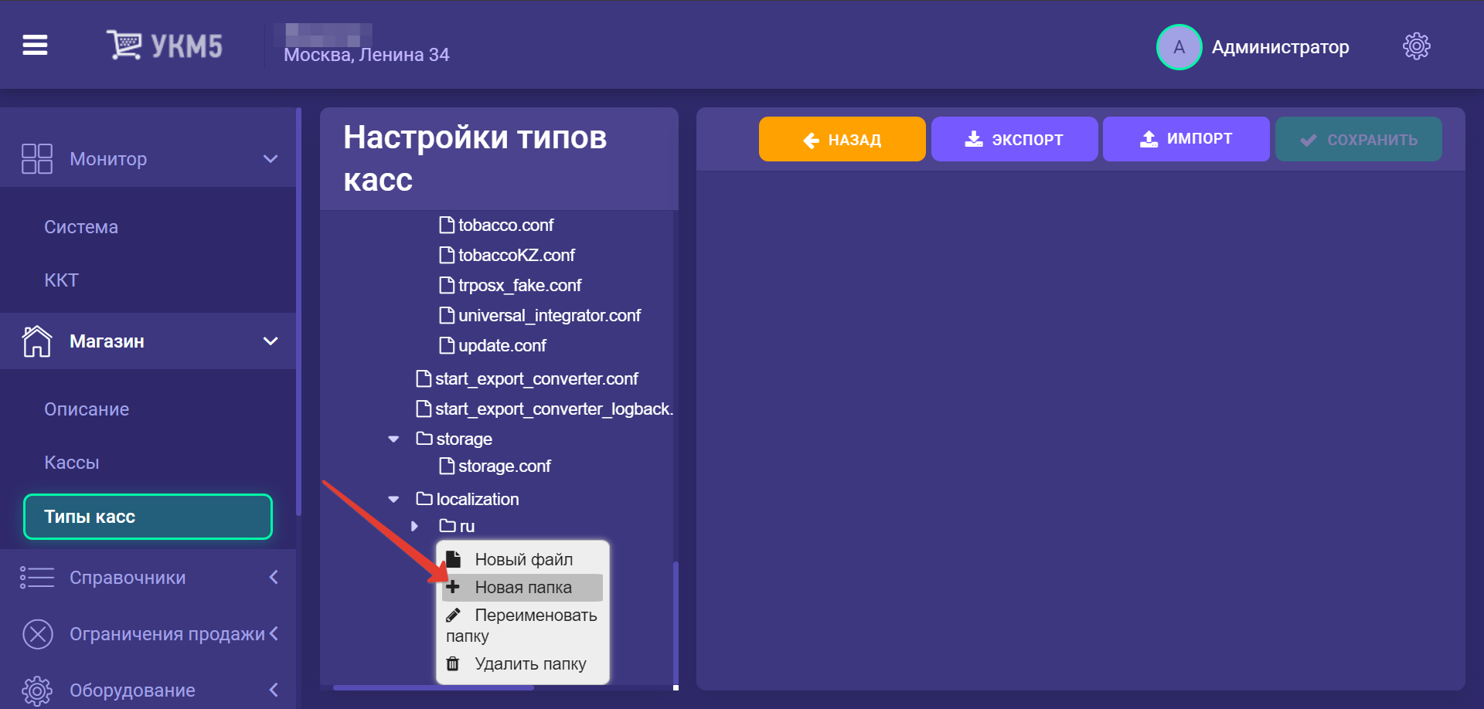Click the file tree vertical scrollbar
The height and width of the screenshot is (709, 1484).
(676, 622)
